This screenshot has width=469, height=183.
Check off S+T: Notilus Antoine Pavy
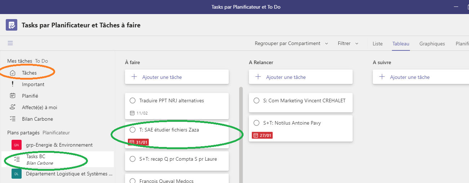pos(256,123)
